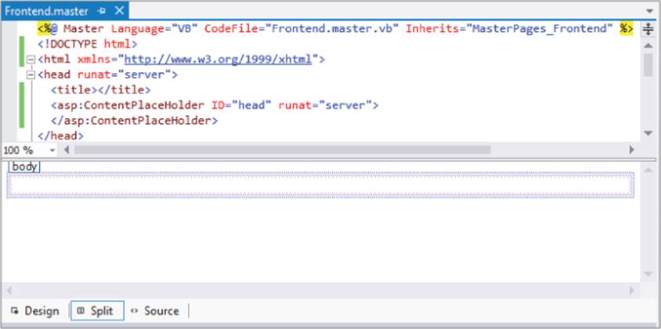661x329 pixels.
Task: Click the <!DOCTYPE html> line
Action: coord(87,45)
